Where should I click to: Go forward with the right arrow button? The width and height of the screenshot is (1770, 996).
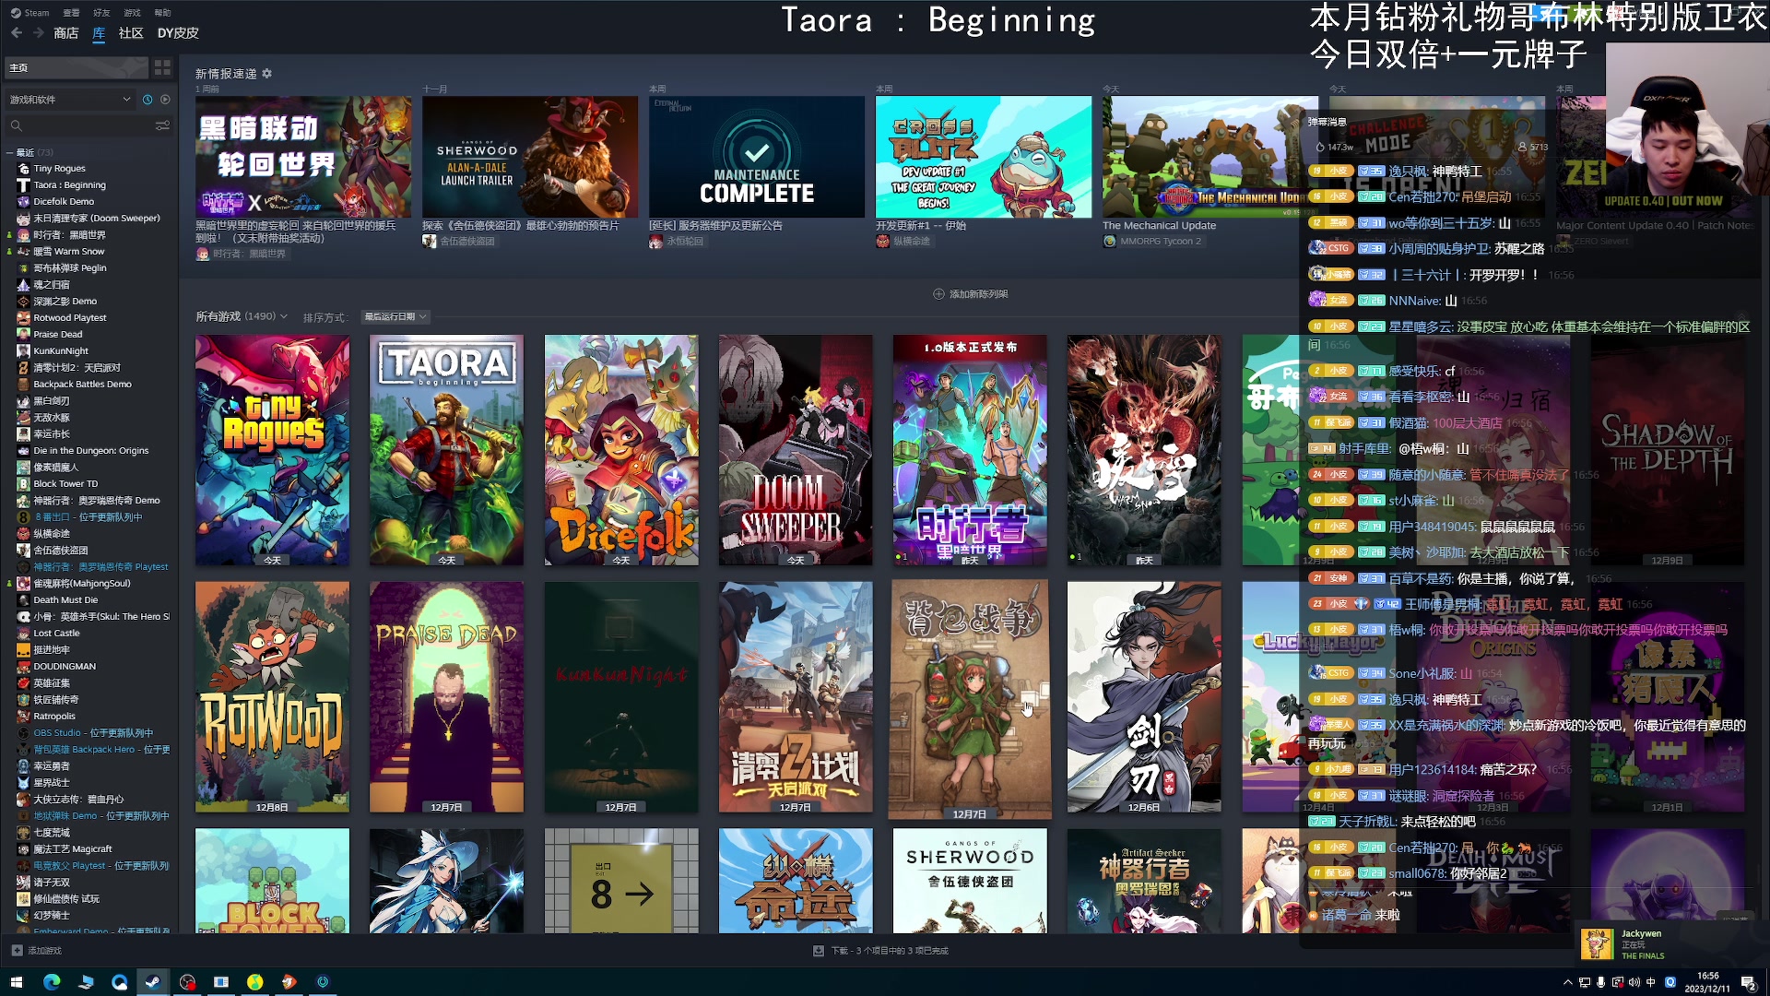39,33
